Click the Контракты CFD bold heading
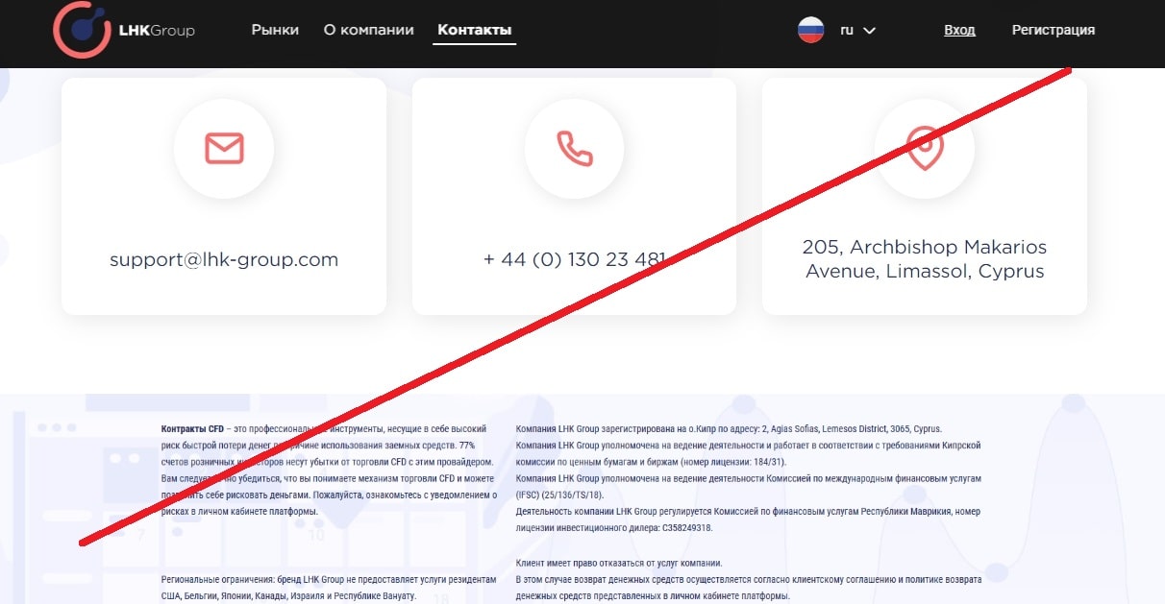This screenshot has height=604, width=1165. click(192, 429)
